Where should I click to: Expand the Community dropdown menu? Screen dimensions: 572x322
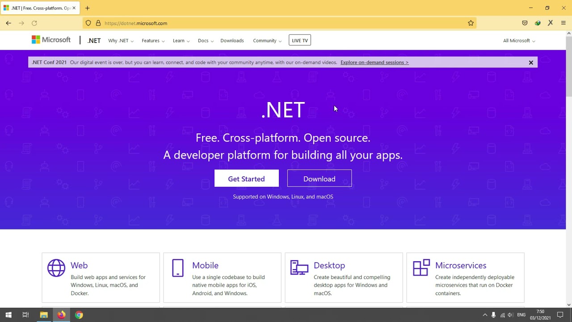267,41
